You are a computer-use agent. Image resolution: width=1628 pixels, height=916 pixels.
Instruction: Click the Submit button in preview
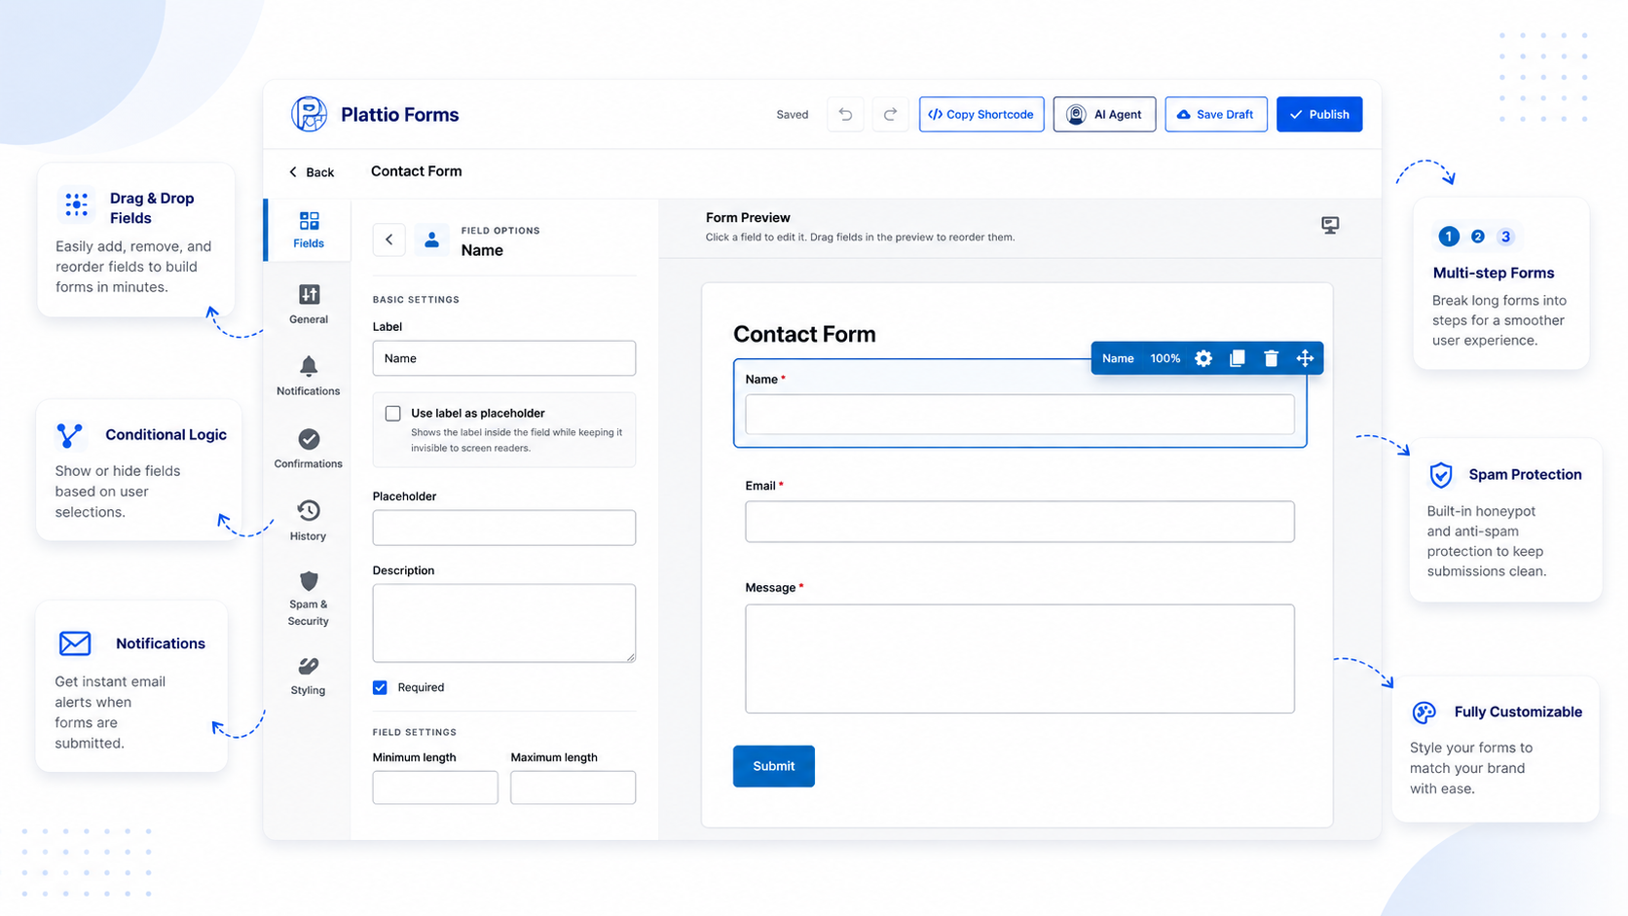pyautogui.click(x=774, y=766)
